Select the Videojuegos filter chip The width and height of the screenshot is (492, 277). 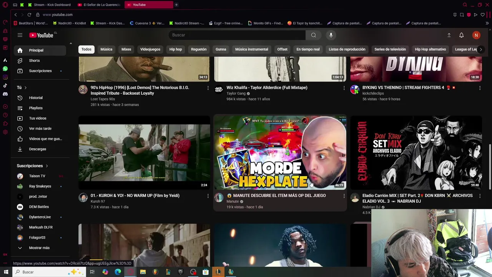[x=150, y=49]
